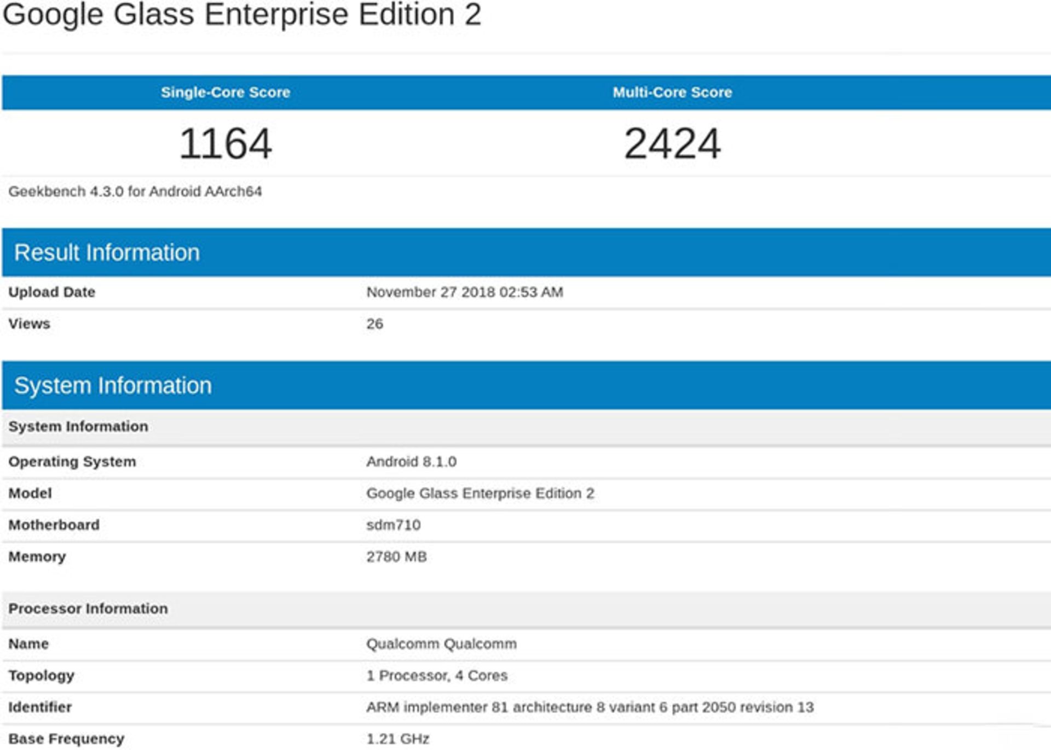The width and height of the screenshot is (1051, 750).
Task: Select the 2780 MB memory value
Action: pyautogui.click(x=397, y=557)
